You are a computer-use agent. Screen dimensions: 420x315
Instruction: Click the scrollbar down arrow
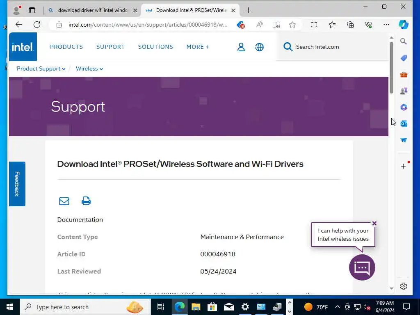click(391, 288)
